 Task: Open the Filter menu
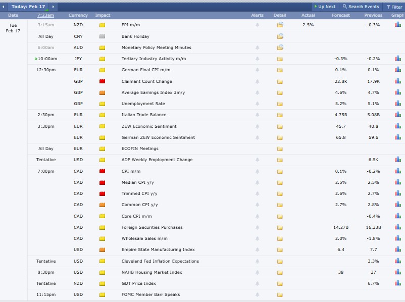[x=393, y=7]
